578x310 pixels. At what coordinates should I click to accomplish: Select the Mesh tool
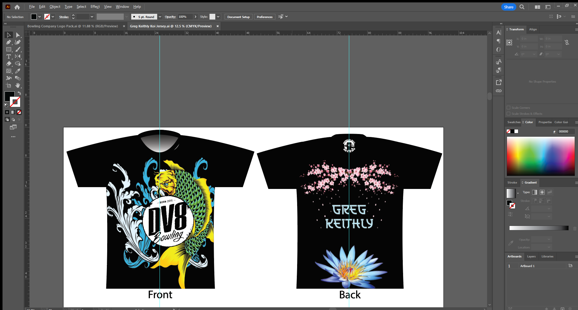click(9, 71)
